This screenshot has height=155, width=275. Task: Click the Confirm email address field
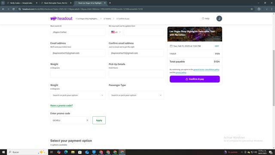tap(136, 53)
